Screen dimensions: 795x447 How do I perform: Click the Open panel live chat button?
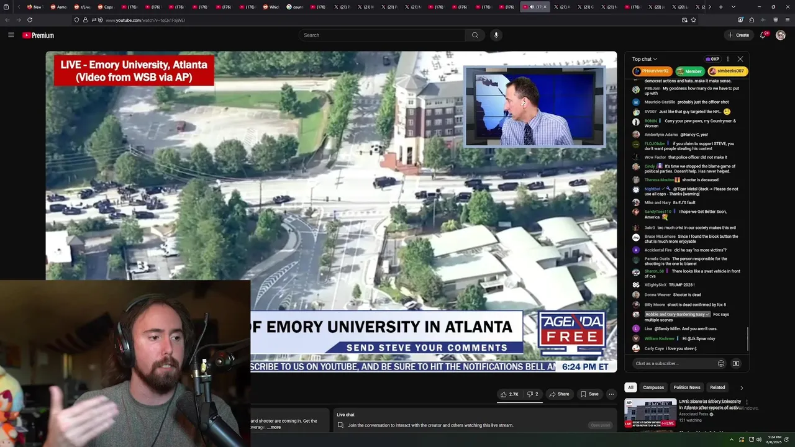[600, 425]
